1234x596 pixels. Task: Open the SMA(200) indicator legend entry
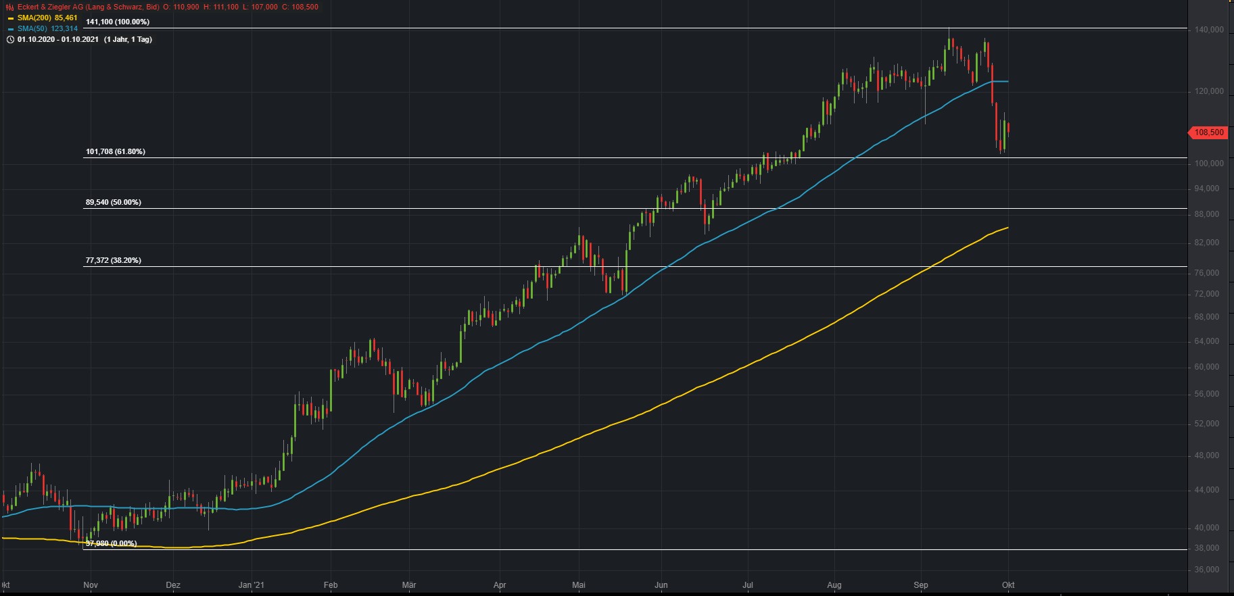point(47,18)
